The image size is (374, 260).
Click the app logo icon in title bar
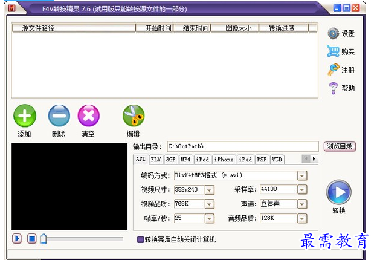point(11,8)
